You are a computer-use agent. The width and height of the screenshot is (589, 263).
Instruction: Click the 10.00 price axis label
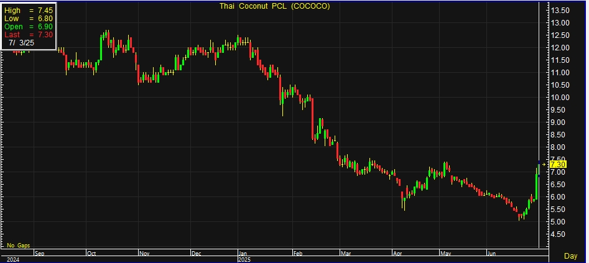[559, 98]
